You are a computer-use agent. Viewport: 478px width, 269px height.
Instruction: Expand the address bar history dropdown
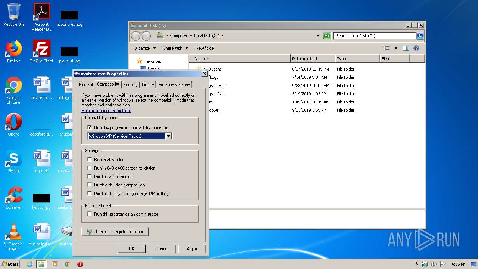pos(318,36)
